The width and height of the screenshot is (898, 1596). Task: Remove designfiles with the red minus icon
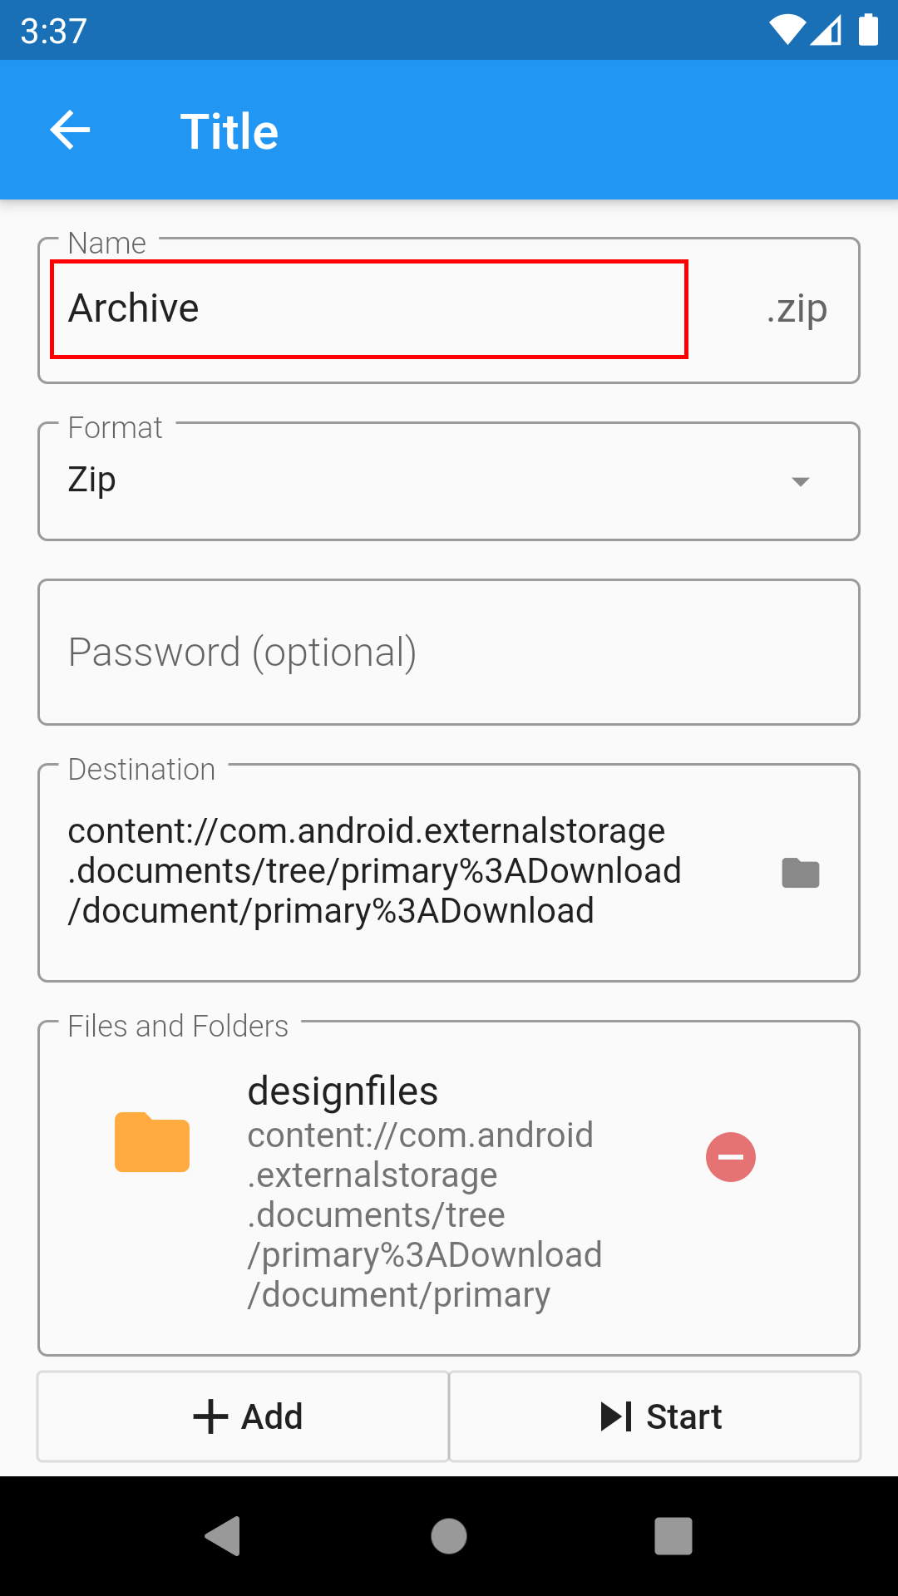730,1157
